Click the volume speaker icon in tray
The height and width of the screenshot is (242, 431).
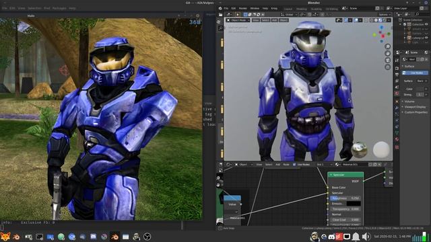click(x=366, y=237)
